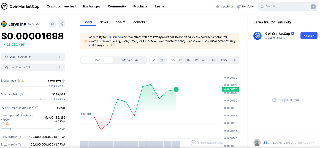Screen dimensions: 320x148
Task: Click the Larva Inu coin logo
Action: pos(4,24)
